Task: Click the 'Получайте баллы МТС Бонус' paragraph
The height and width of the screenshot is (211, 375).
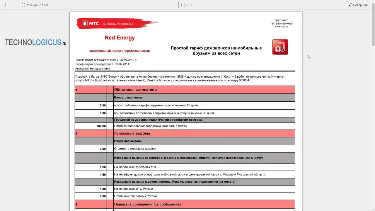Action: (x=180, y=78)
